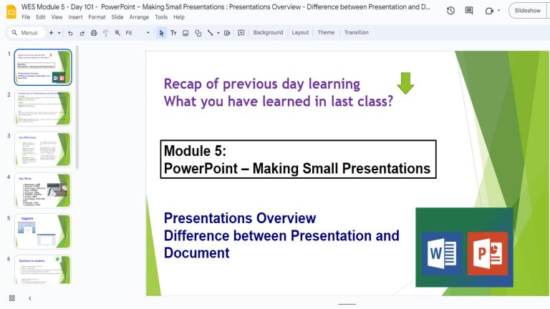
Task: Click the Theme button
Action: (x=326, y=32)
